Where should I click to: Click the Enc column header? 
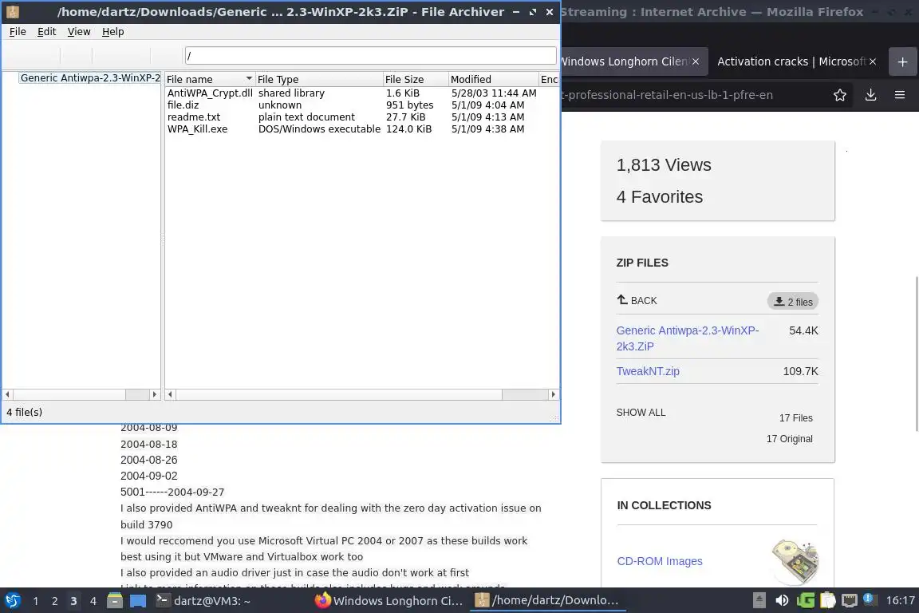coord(549,79)
